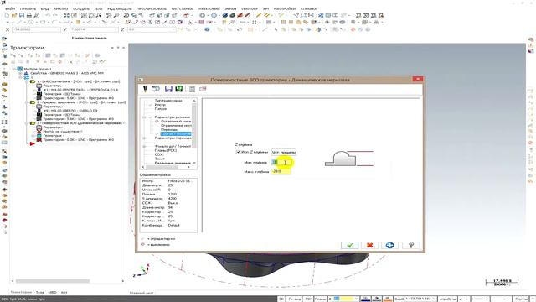Image resolution: width=536 pixels, height=302 pixels.
Task: Open the АНАЛИЗ menu
Action: click(x=61, y=8)
